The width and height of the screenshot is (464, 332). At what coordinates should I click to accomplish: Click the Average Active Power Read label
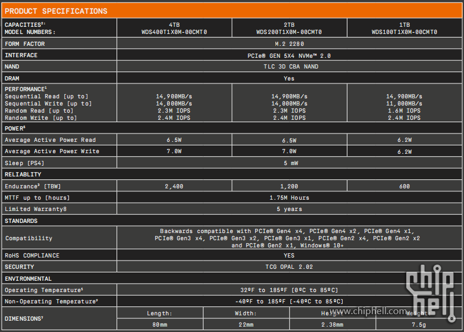(51, 140)
